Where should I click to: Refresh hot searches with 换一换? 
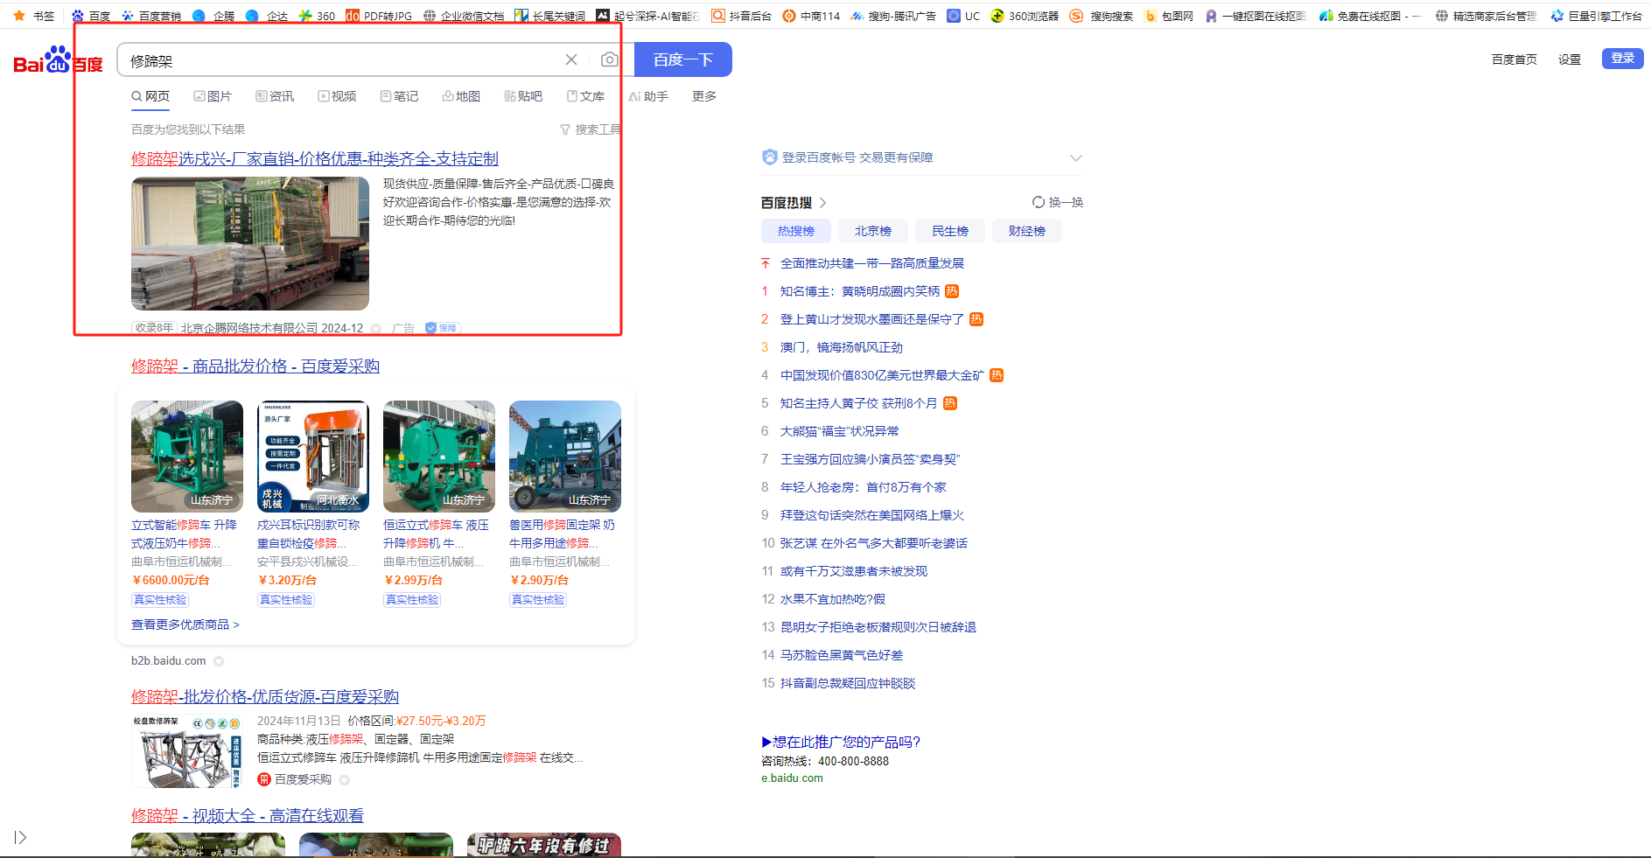click(1058, 202)
